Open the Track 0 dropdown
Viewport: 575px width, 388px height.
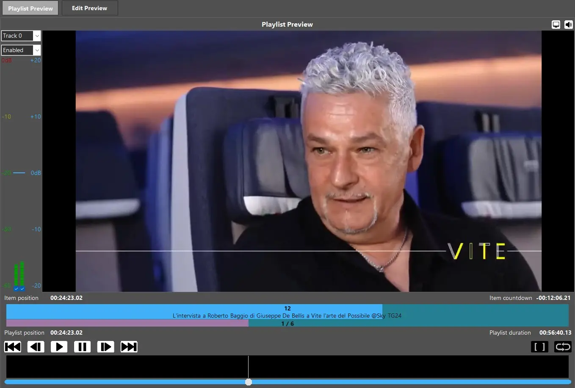point(17,36)
